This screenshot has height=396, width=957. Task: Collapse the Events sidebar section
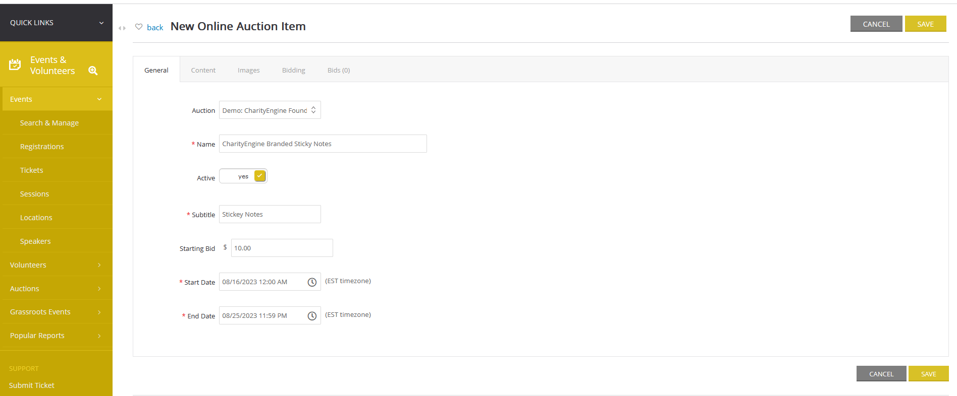click(x=58, y=99)
